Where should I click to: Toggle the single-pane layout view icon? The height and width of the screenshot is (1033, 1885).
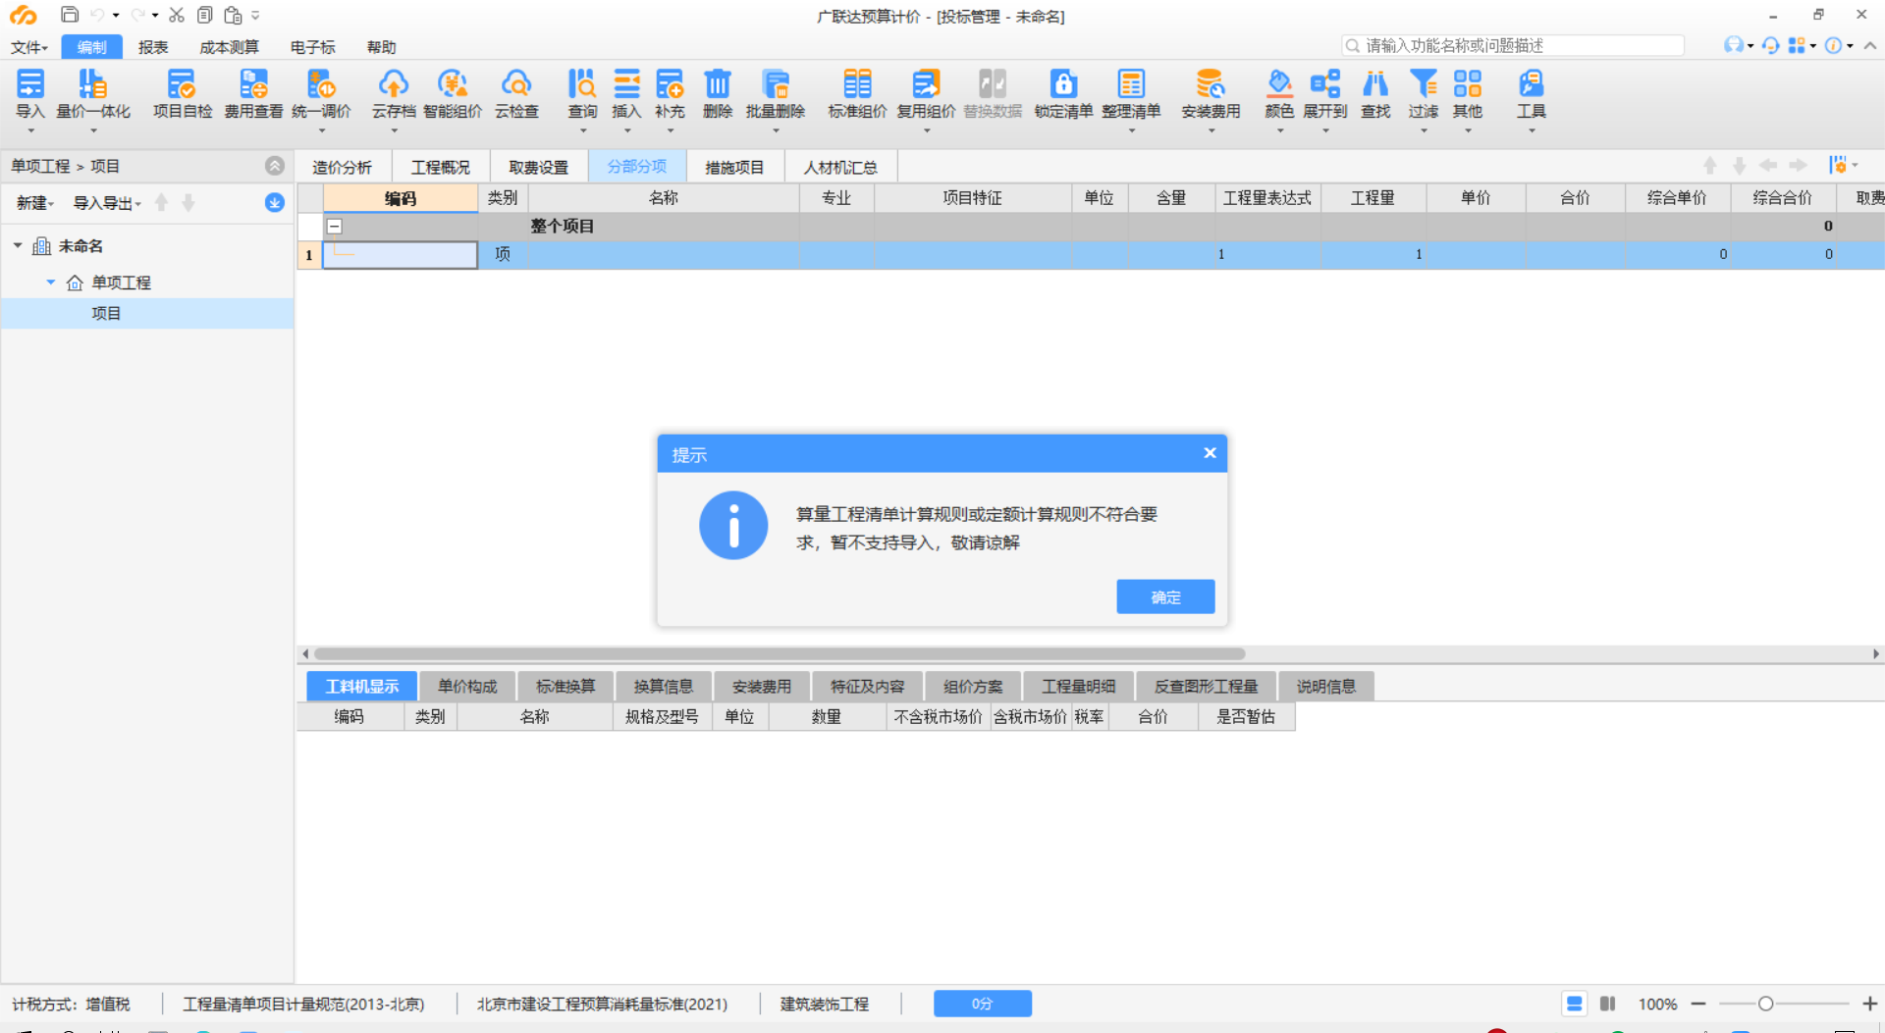tap(1574, 1004)
